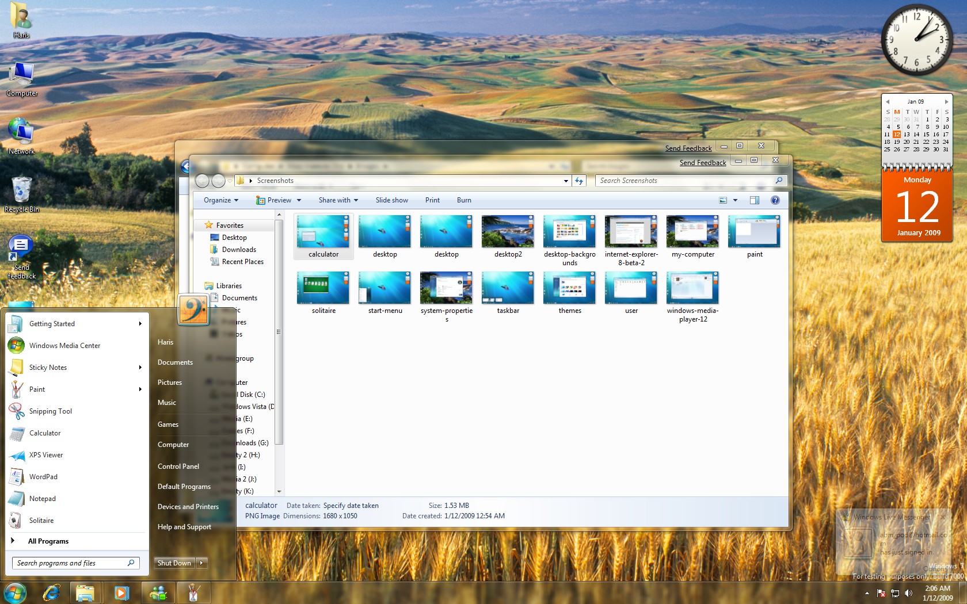The width and height of the screenshot is (967, 604).
Task: Open Devices and Printers in Start menu
Action: (x=188, y=507)
